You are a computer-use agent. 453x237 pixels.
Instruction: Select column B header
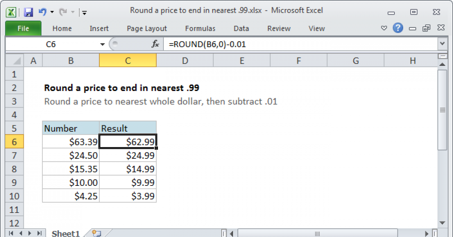(71, 61)
